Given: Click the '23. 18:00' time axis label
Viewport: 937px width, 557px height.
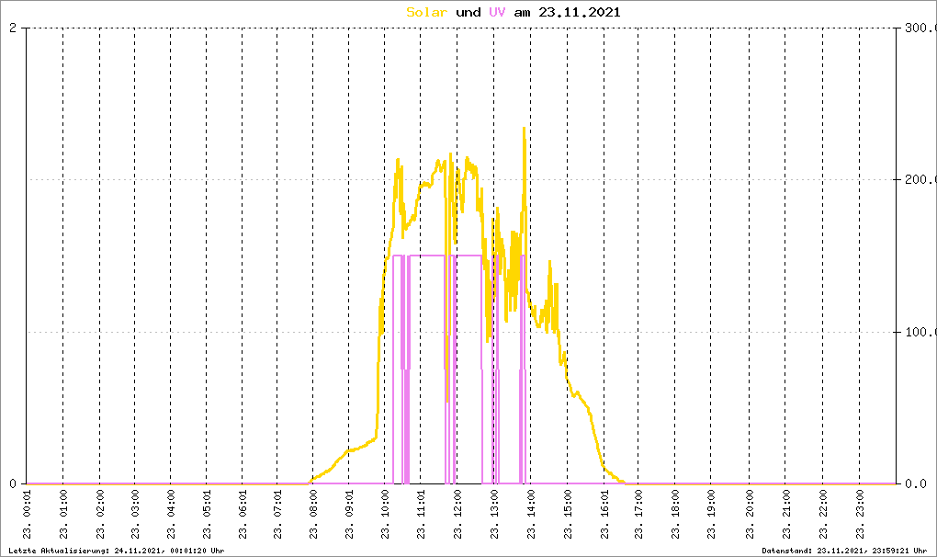Looking at the screenshot, I should 675,515.
